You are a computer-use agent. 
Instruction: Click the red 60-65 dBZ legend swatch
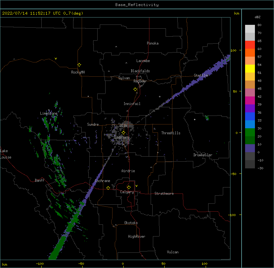point(250,45)
